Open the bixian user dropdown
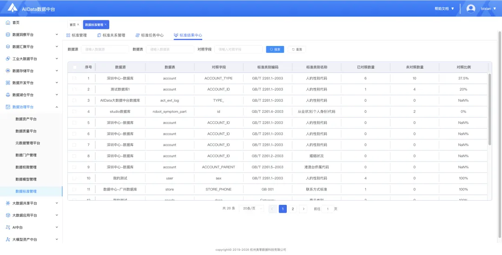Image resolution: width=502 pixels, height=255 pixels. point(489,9)
